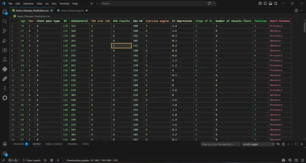This screenshot has width=306, height=163.
Task: Click the debug gear icon in status bar
Action: [51, 160]
